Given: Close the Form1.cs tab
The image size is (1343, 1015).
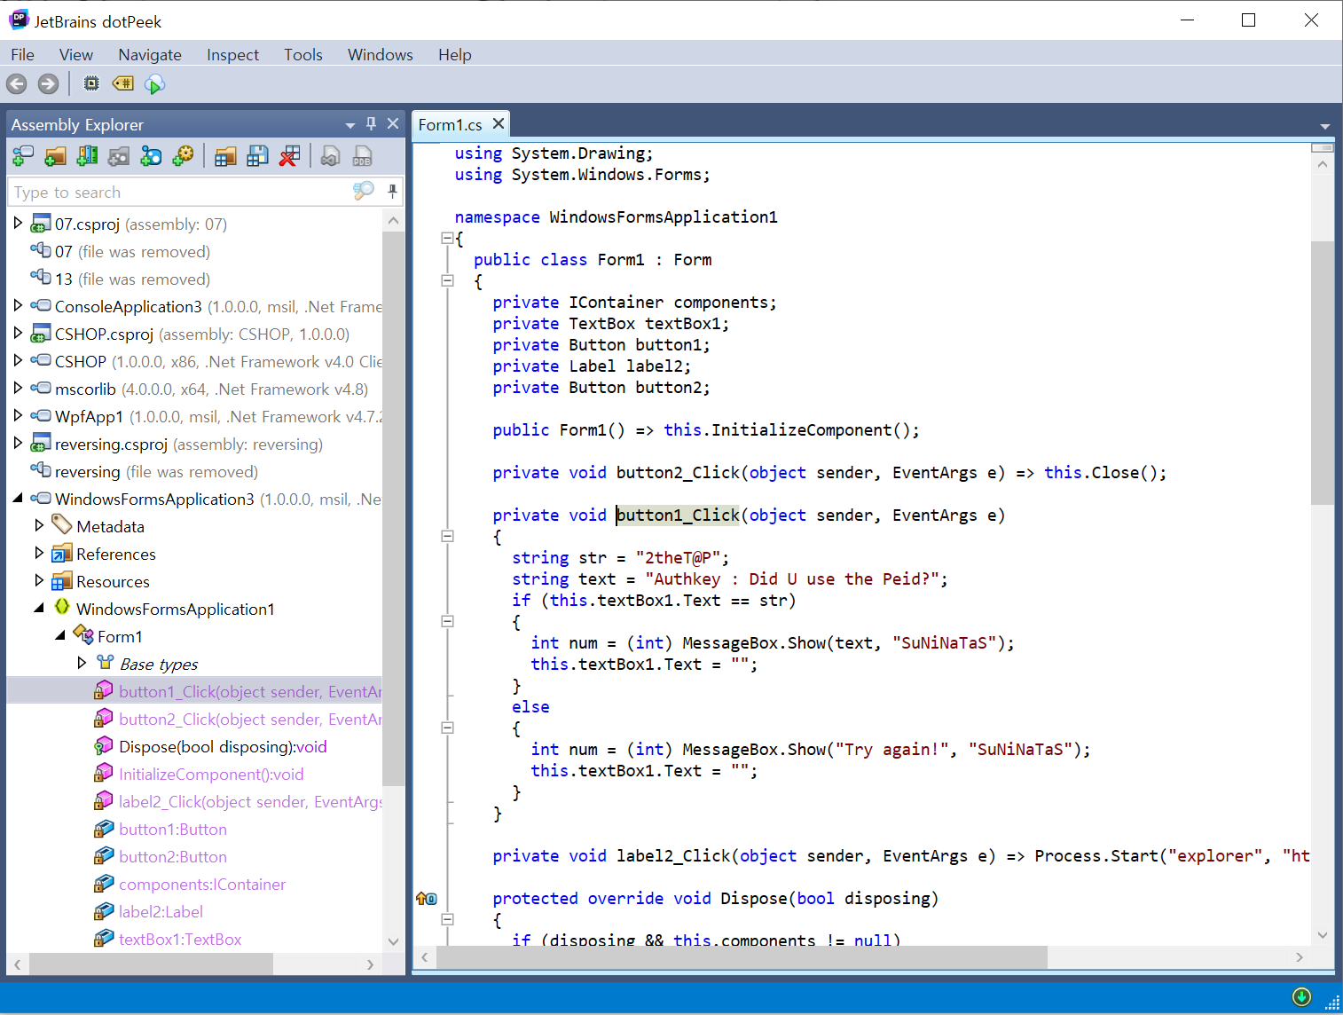Looking at the screenshot, I should click(499, 124).
